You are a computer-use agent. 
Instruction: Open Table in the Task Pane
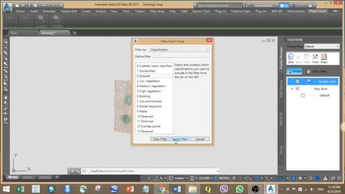pos(307,59)
